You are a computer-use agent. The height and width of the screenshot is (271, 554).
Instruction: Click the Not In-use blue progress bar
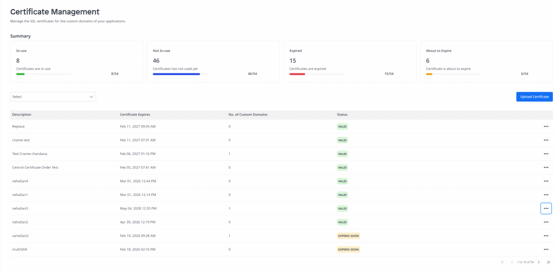[176, 74]
